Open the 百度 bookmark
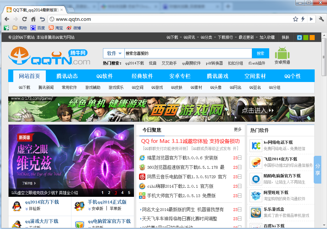The width and height of the screenshot is (327, 229). 38,28
